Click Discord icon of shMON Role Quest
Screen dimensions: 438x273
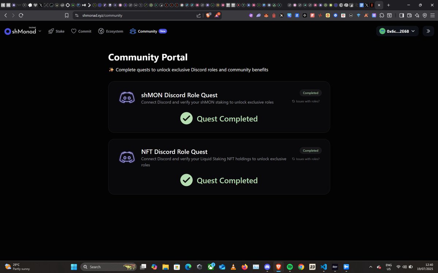127,98
